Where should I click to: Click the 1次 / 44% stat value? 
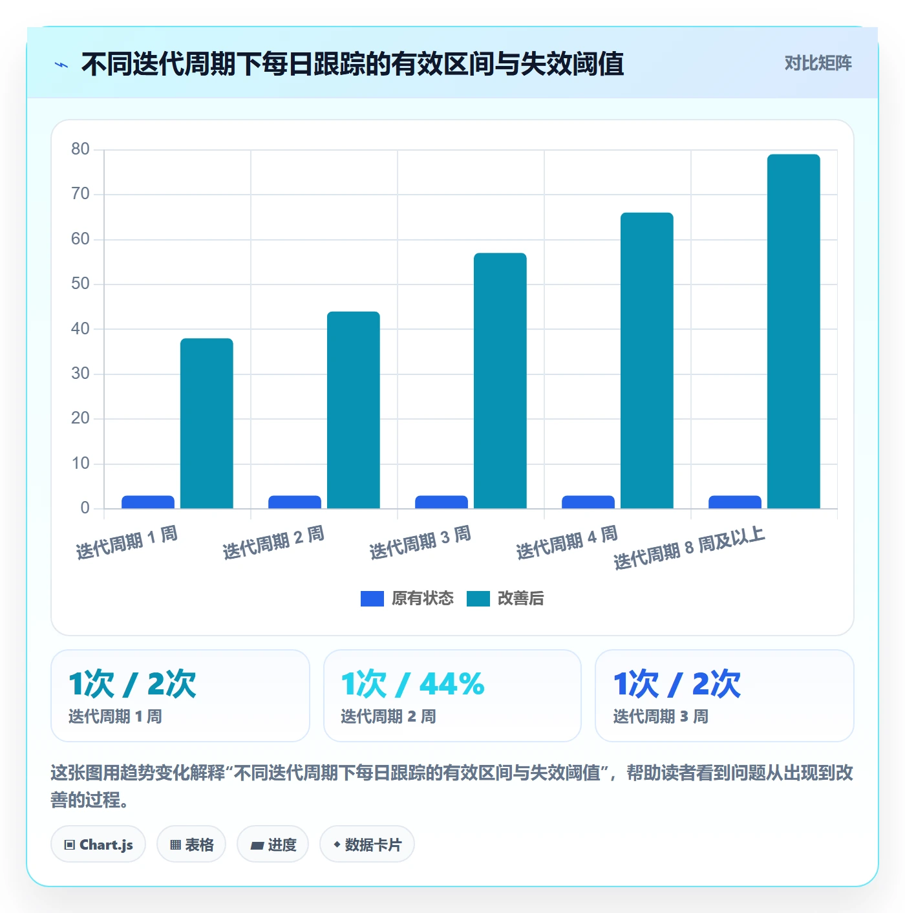point(412,684)
